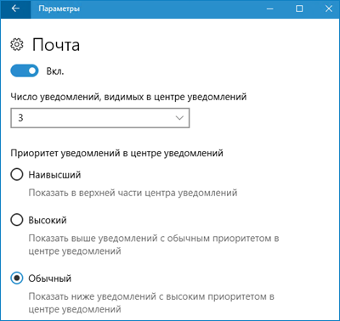Click 'Показать выше уведомлений с обычным приоритетом' description
Screen dimensions: 340x321
coord(154,245)
